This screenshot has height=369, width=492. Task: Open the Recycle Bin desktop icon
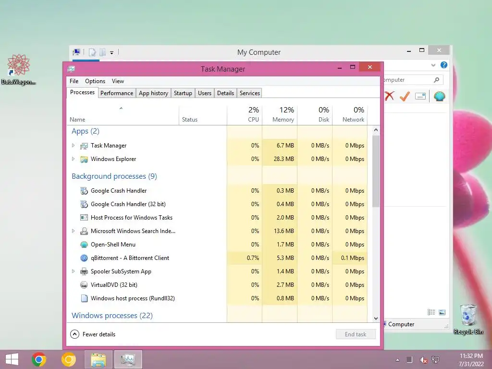coord(468,319)
